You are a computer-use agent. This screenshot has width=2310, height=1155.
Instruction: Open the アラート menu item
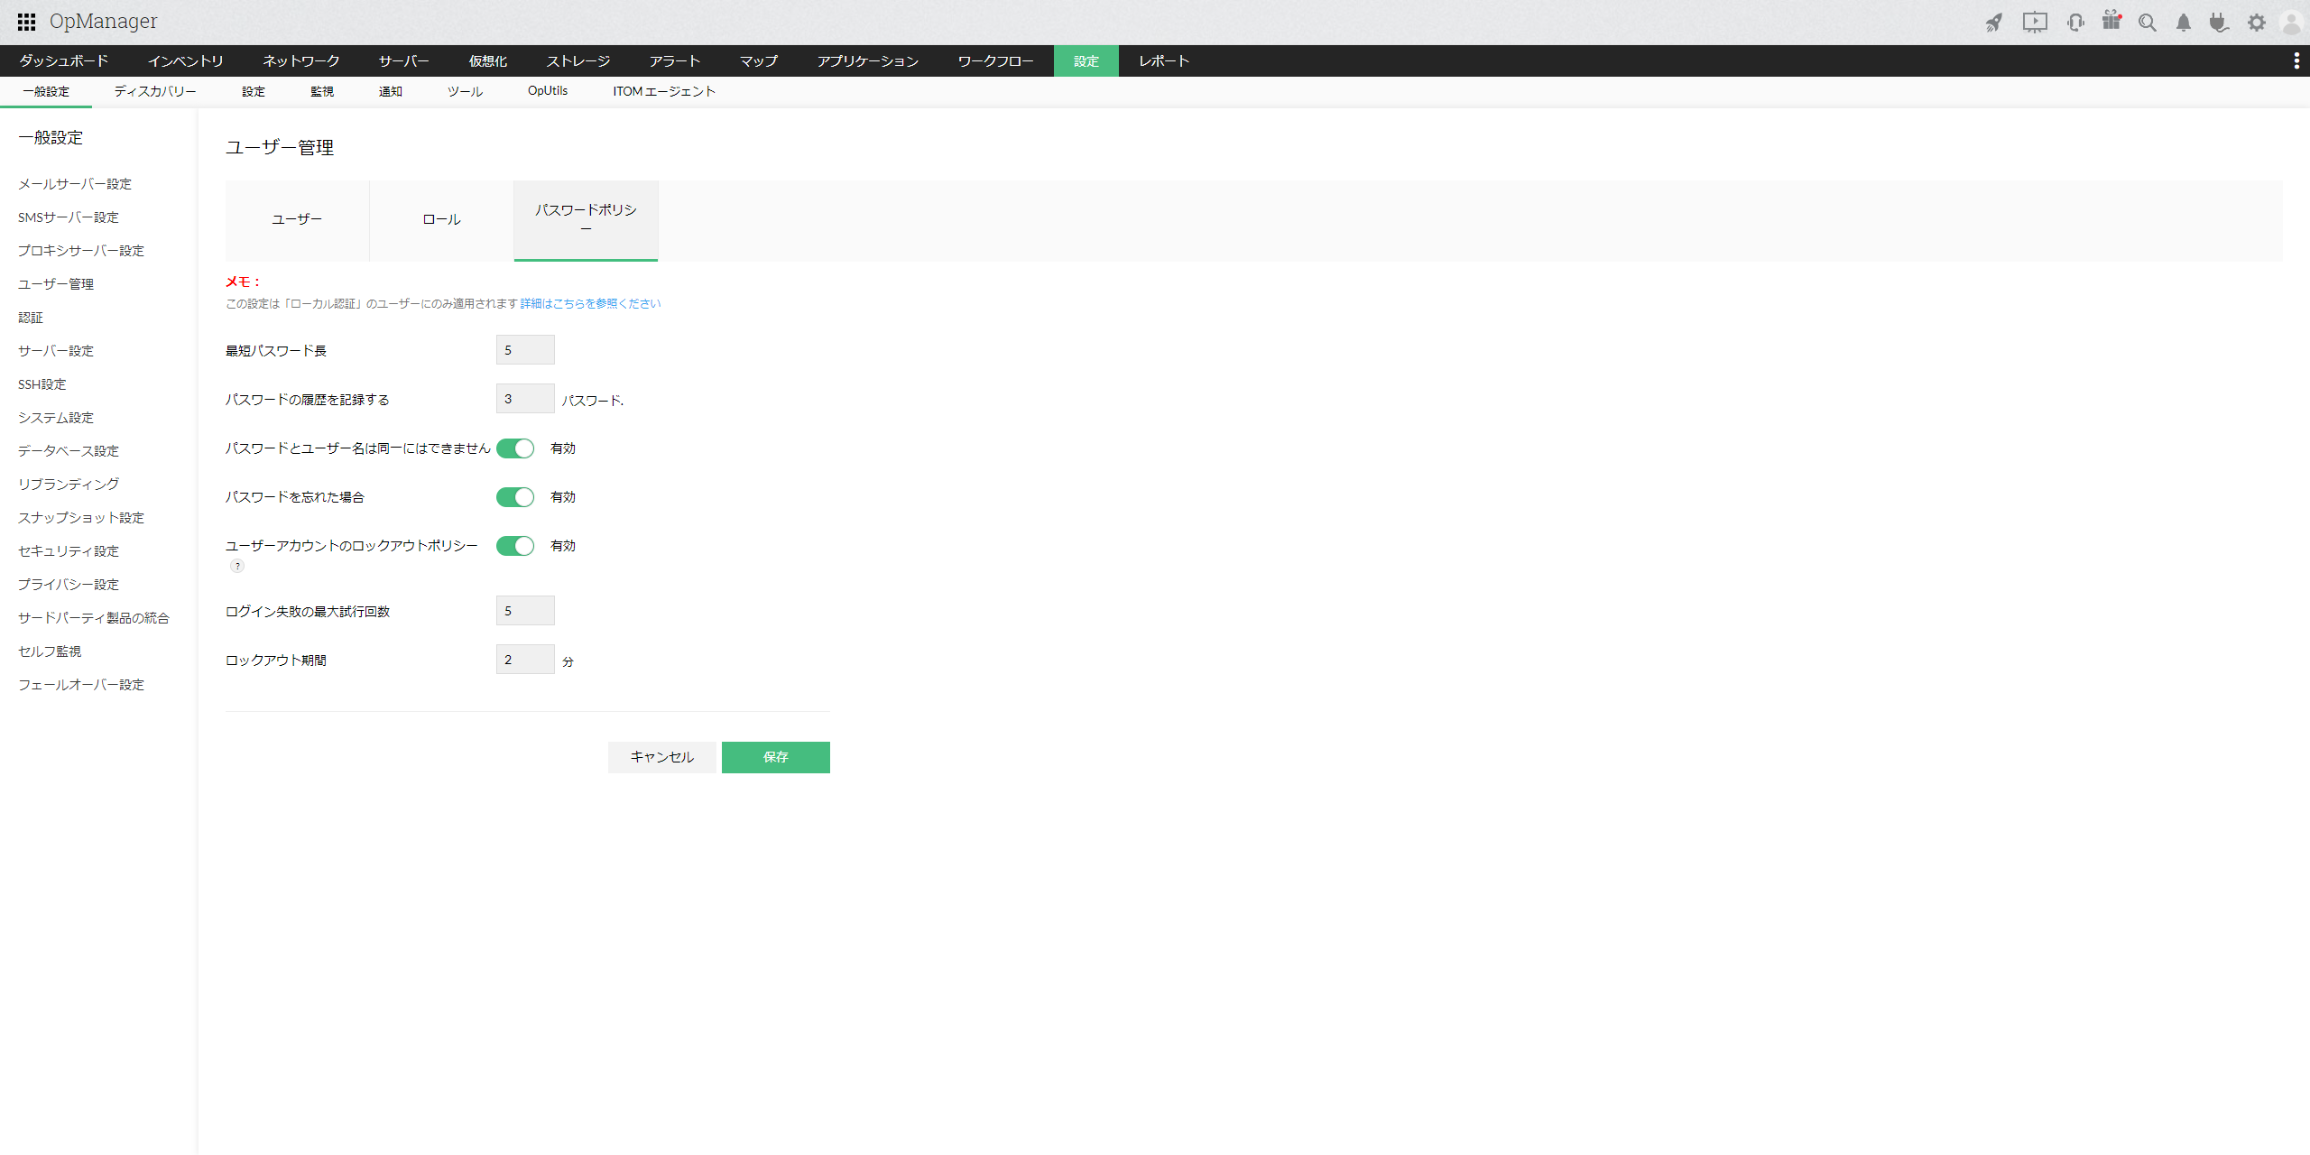[x=674, y=60]
